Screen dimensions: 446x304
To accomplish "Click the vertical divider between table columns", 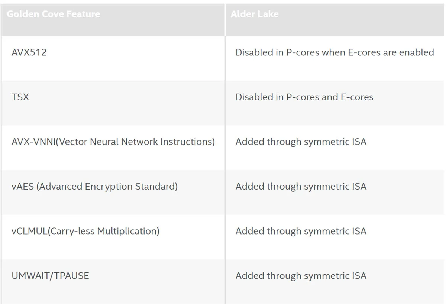I will [x=225, y=154].
